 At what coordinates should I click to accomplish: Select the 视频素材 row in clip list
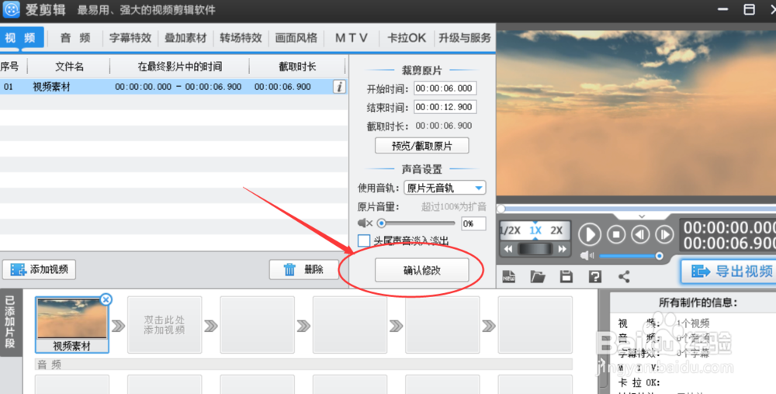coord(173,87)
